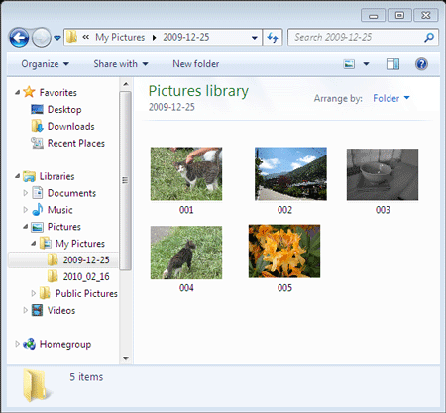Click the change view icon in toolbar
The image size is (446, 413).
click(349, 64)
